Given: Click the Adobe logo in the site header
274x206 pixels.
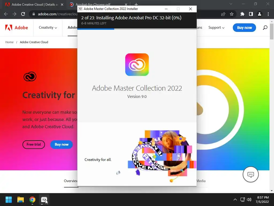Looking at the screenshot, I should click(17, 28).
